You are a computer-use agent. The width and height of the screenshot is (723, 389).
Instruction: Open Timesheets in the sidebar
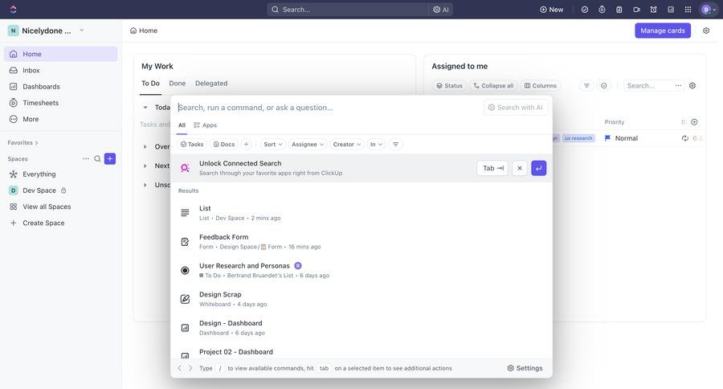click(60, 102)
